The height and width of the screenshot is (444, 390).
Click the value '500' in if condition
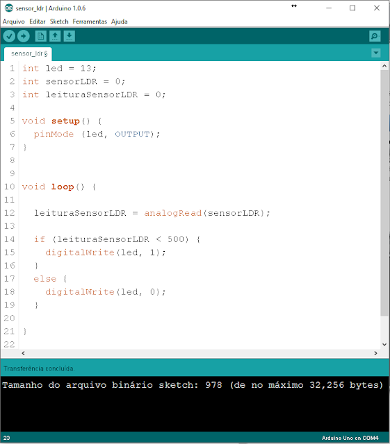click(176, 239)
